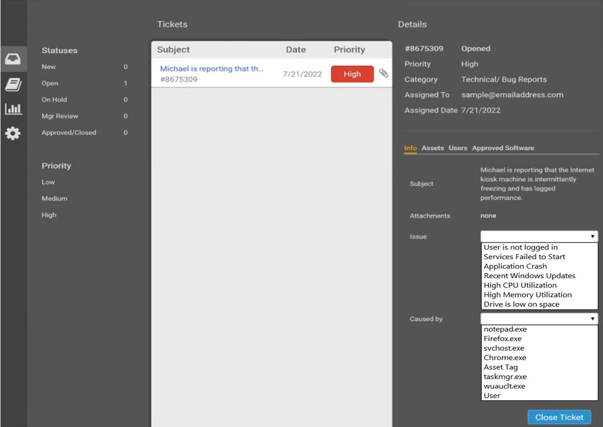Sort tickets by Subject column header
The image size is (603, 427).
pyautogui.click(x=173, y=49)
